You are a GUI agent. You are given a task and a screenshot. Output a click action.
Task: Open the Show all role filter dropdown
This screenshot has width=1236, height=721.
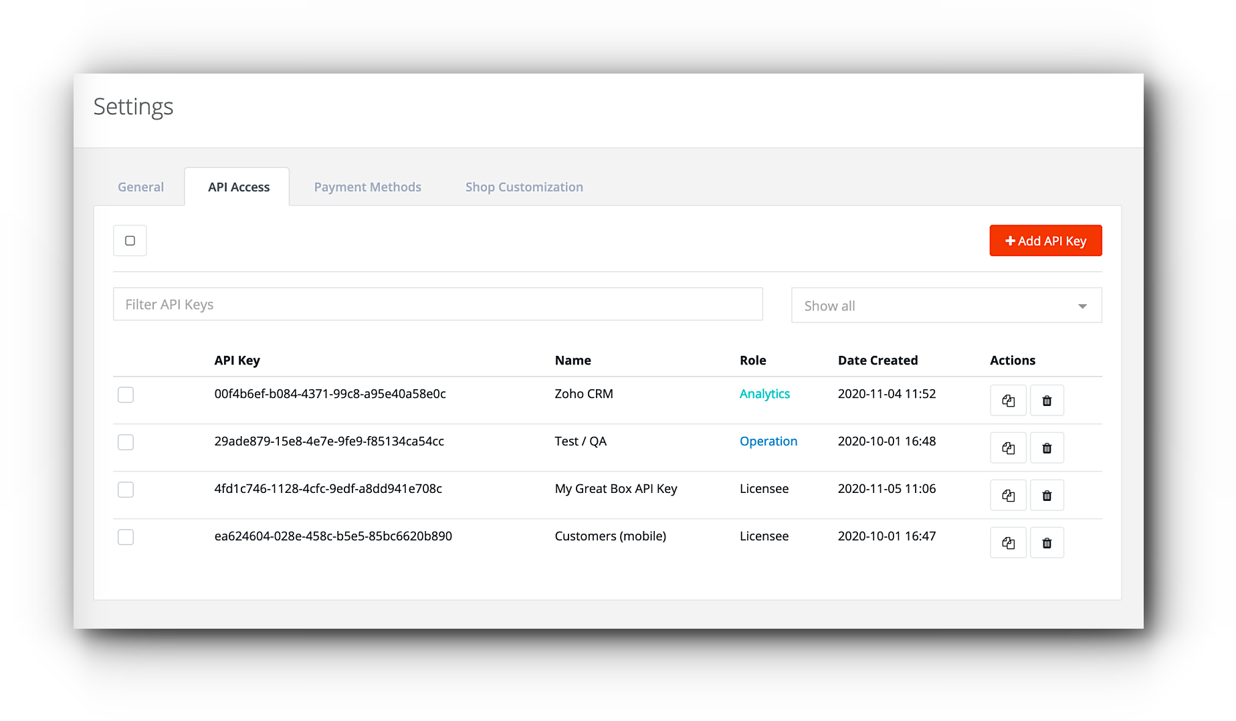coord(946,306)
